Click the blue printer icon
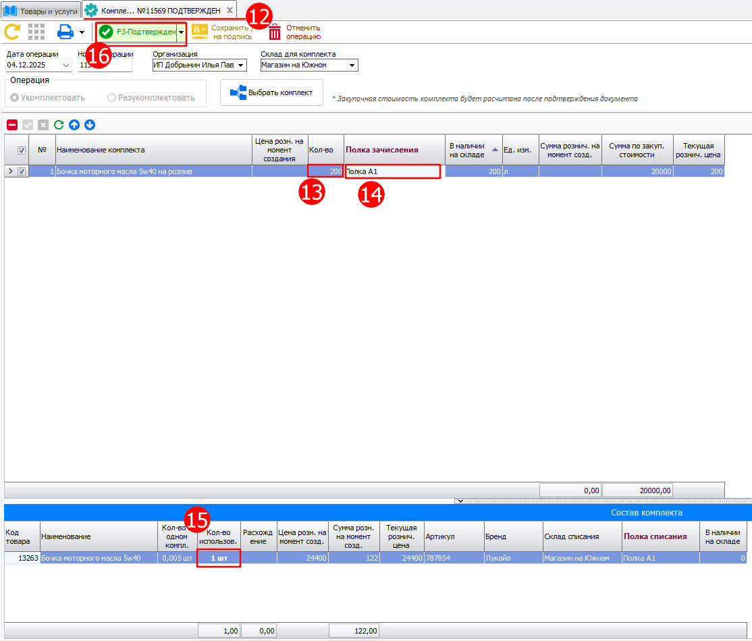 (x=65, y=32)
